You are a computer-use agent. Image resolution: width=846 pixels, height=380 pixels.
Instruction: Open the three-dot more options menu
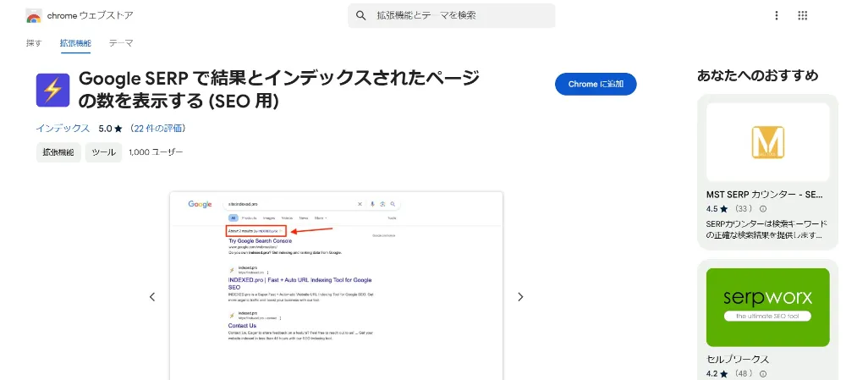(777, 15)
